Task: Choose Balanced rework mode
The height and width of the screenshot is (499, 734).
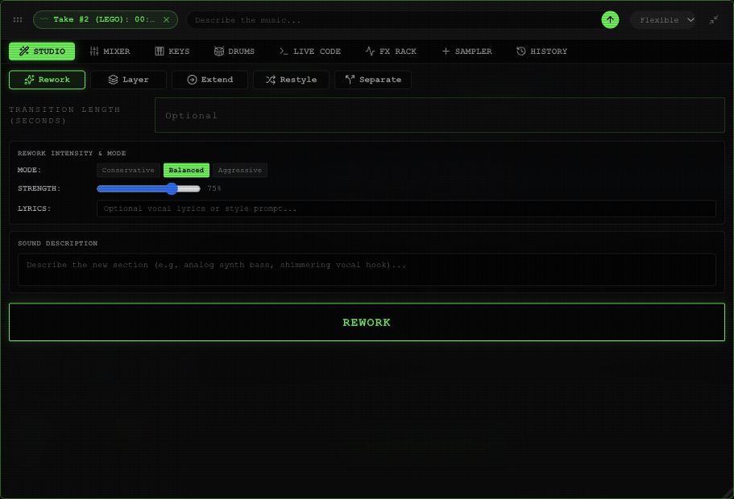Action: click(x=186, y=171)
